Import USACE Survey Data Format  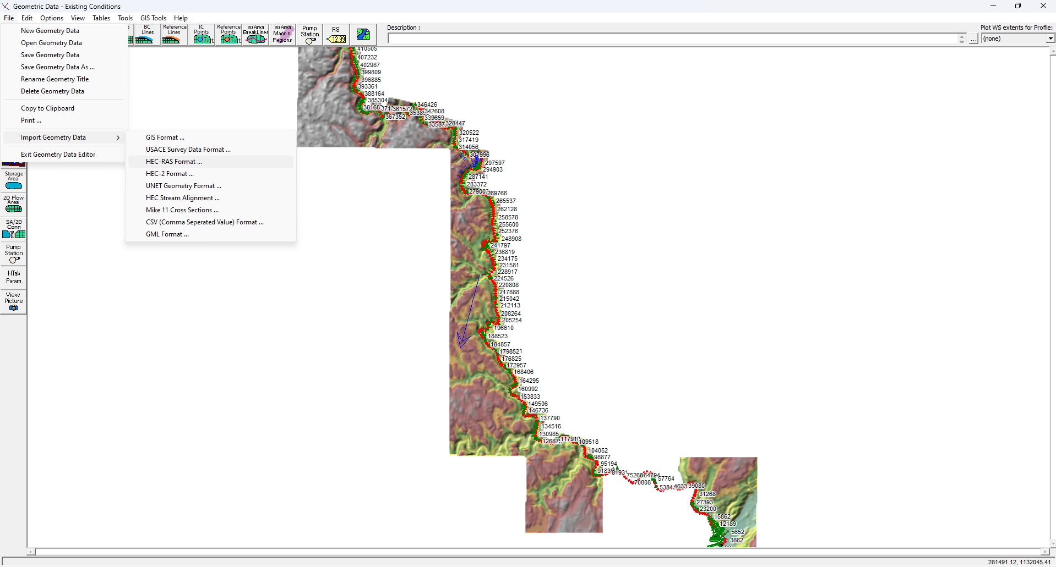point(211,150)
